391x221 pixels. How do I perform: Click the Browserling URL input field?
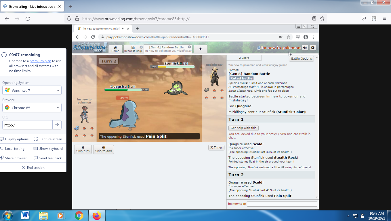(27, 125)
